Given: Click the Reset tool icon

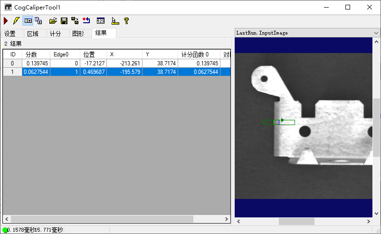Looking at the screenshot, I should pyautogui.click(x=86, y=21).
